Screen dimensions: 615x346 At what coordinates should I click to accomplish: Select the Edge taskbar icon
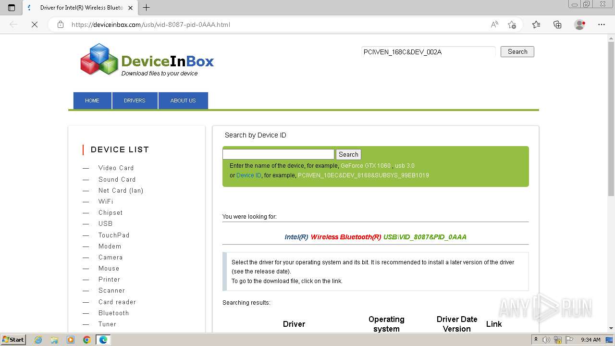click(103, 340)
